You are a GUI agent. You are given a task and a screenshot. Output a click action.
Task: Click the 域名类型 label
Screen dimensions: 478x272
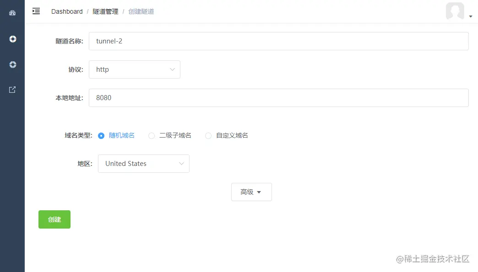coord(78,135)
